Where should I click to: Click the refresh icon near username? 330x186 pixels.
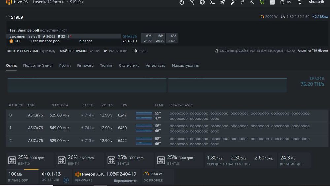[x=299, y=2]
